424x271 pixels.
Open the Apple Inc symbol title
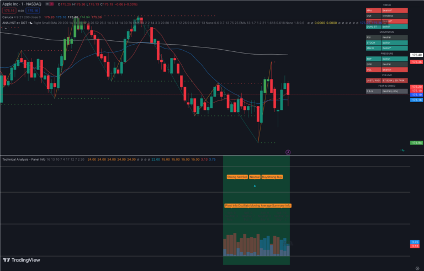click(x=20, y=4)
